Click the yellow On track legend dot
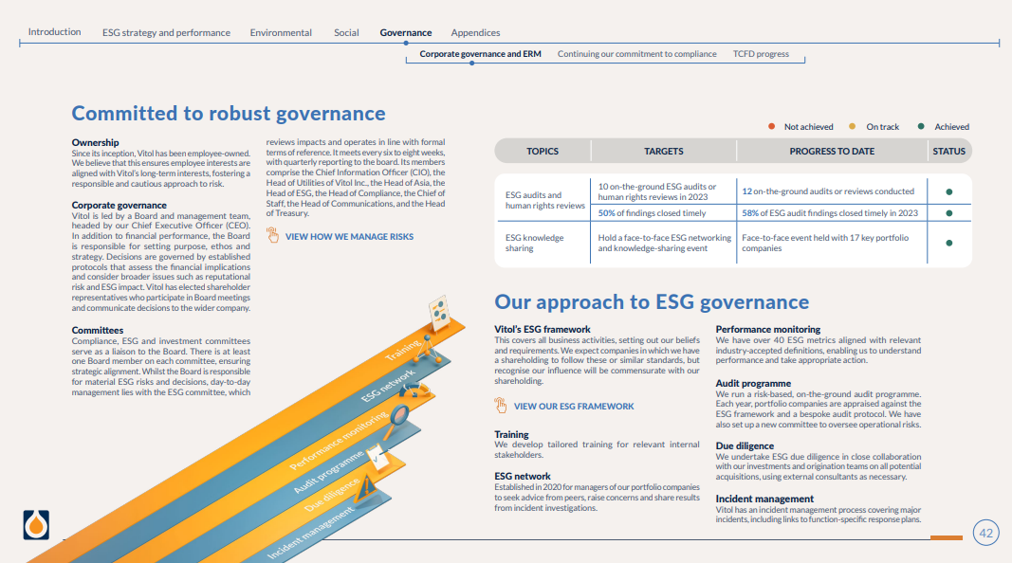1012x563 pixels. click(x=852, y=126)
